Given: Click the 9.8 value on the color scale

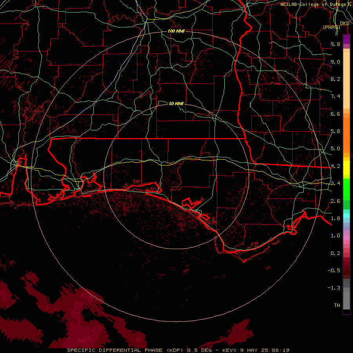Looking at the screenshot, I should (x=335, y=44).
